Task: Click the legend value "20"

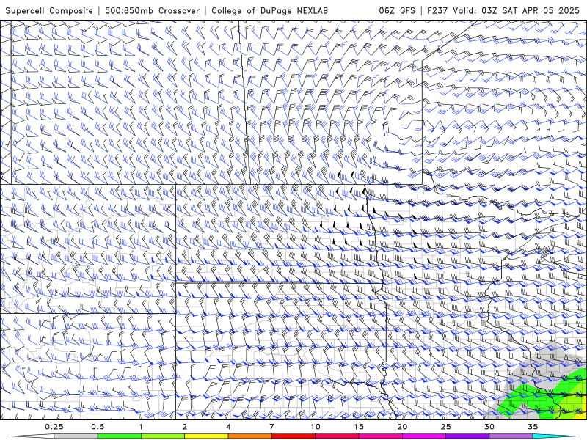Action: (402, 427)
